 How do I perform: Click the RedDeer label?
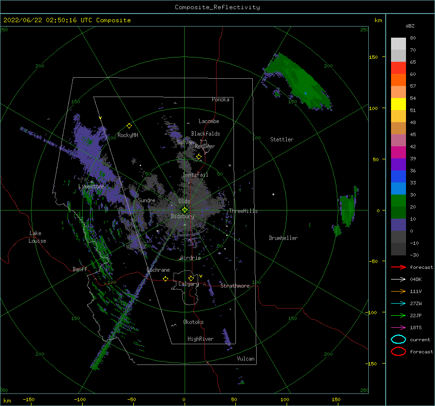coord(205,146)
